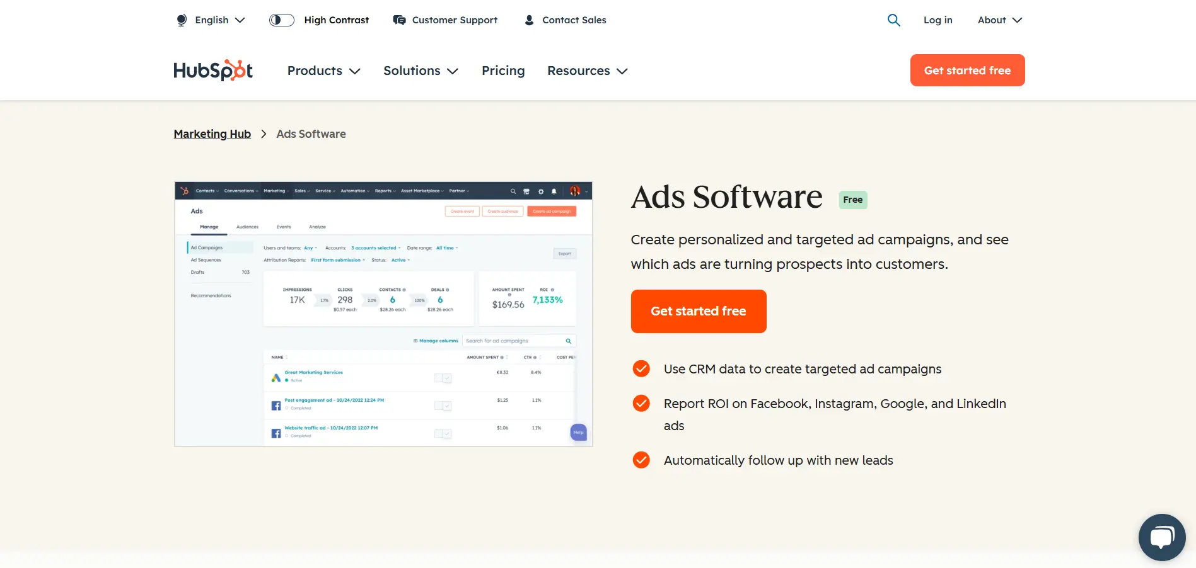Click the Ads Software breadcrumb text
Viewport: 1196px width, 568px height.
coord(311,134)
